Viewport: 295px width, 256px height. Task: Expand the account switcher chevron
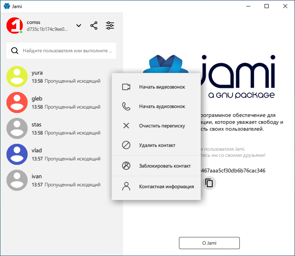point(79,26)
